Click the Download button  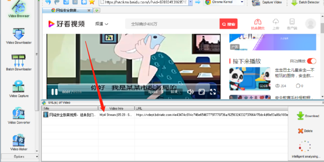[308, 116]
